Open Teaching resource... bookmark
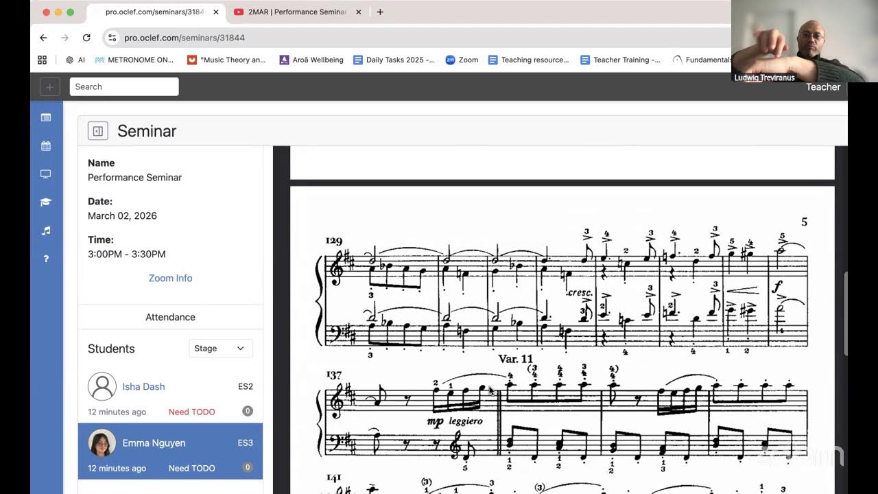This screenshot has width=878, height=494. [528, 60]
